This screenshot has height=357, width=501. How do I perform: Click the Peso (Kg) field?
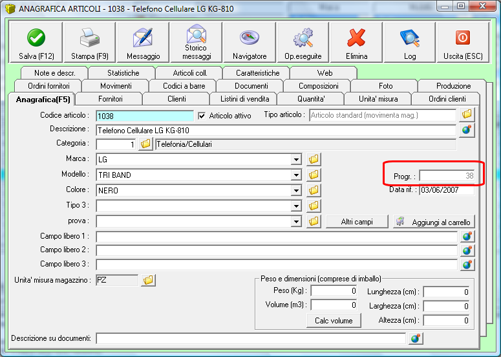click(334, 291)
